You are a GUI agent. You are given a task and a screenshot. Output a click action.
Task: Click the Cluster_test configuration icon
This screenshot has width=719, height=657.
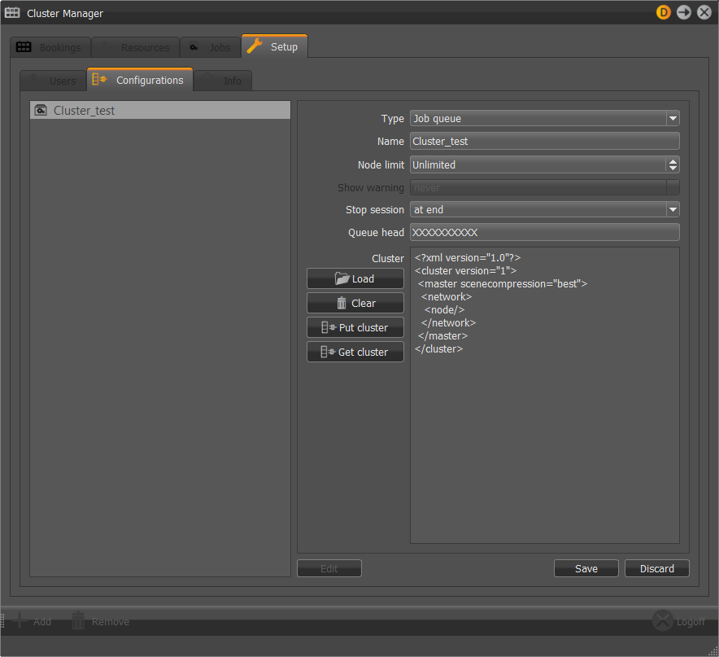tap(40, 109)
